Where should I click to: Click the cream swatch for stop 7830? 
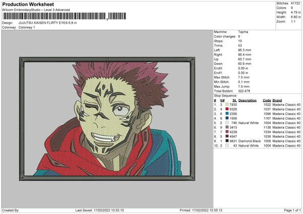point(227,104)
